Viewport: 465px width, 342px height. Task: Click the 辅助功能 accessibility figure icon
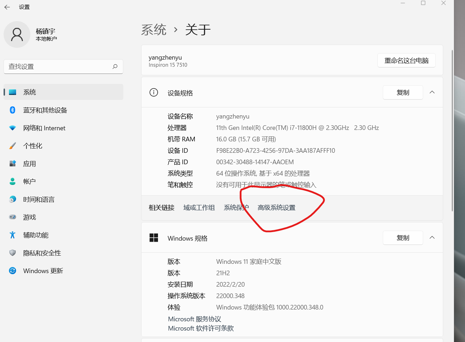(13, 235)
